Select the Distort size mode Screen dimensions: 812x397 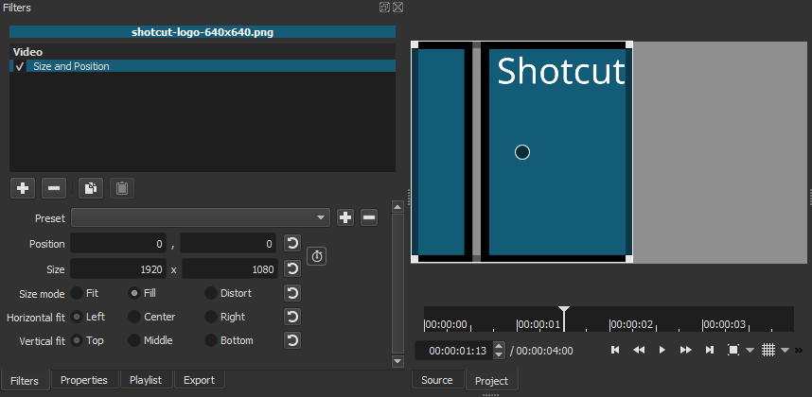211,293
